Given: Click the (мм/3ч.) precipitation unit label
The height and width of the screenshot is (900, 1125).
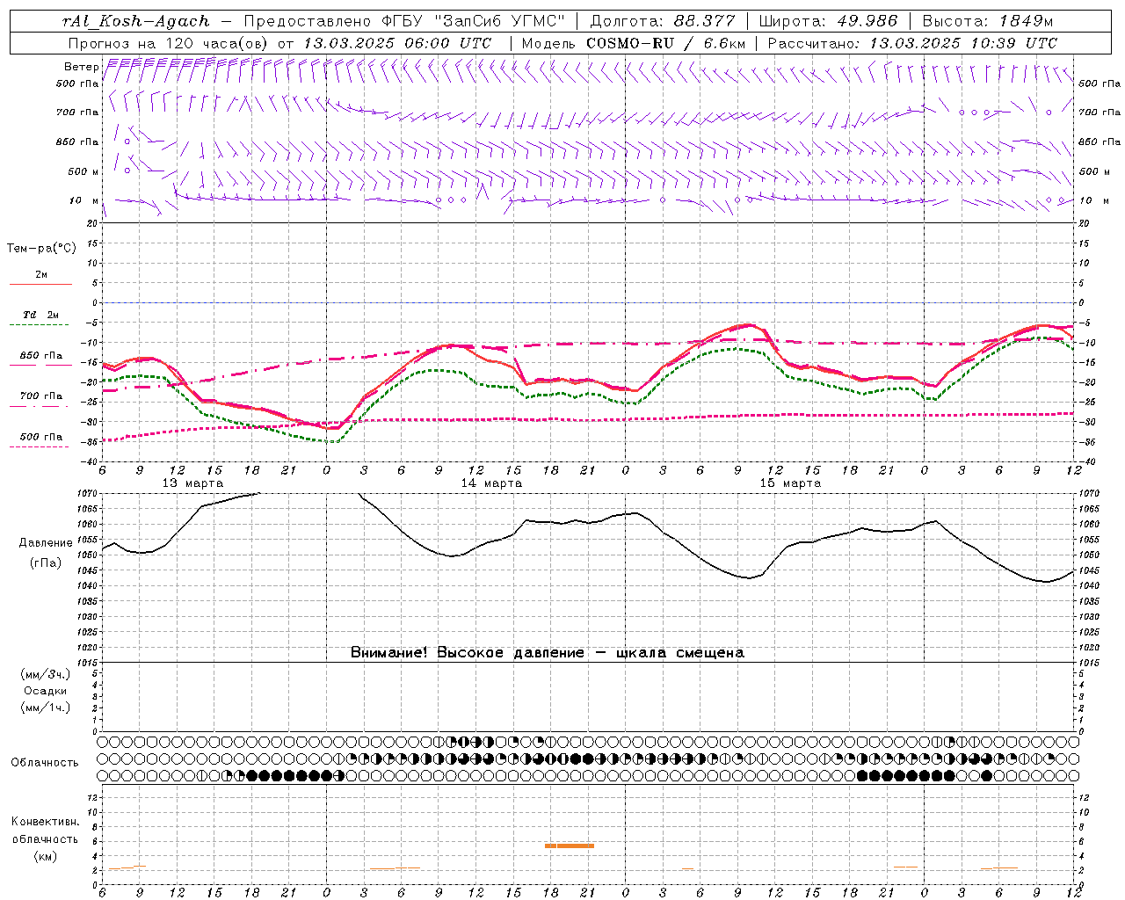Looking at the screenshot, I should coord(45,674).
